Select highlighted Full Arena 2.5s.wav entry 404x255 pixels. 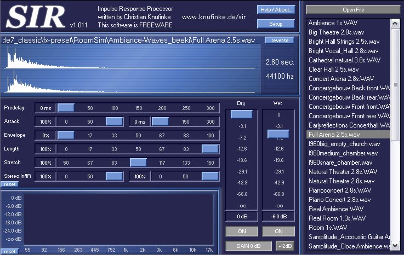(348, 134)
